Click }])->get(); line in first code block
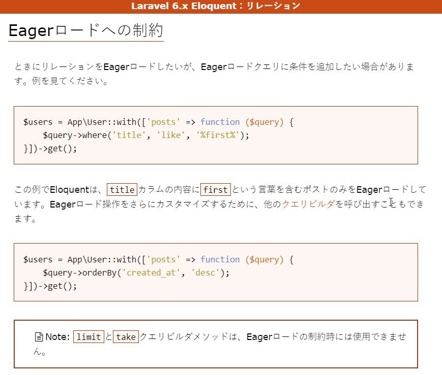The width and height of the screenshot is (442, 375). click(x=50, y=149)
